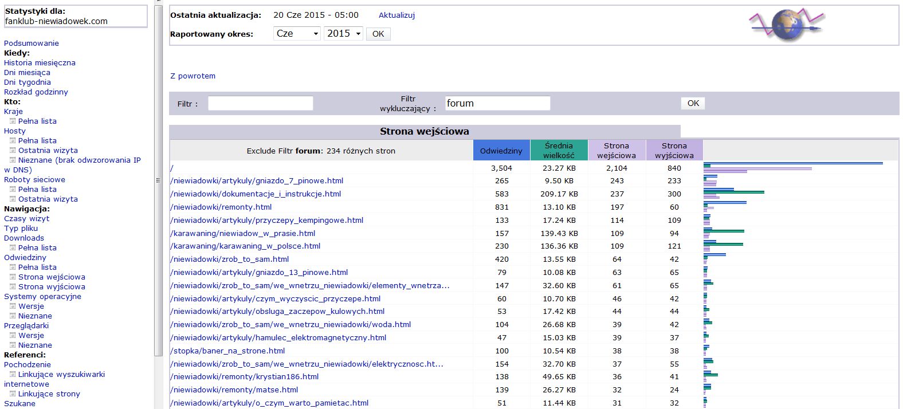Image resolution: width=903 pixels, height=409 pixels.
Task: Click the 'Aktualizuj' update link
Action: pyautogui.click(x=396, y=15)
